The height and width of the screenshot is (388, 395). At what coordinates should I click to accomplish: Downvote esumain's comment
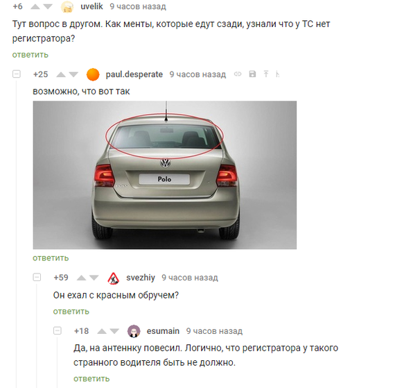114,331
